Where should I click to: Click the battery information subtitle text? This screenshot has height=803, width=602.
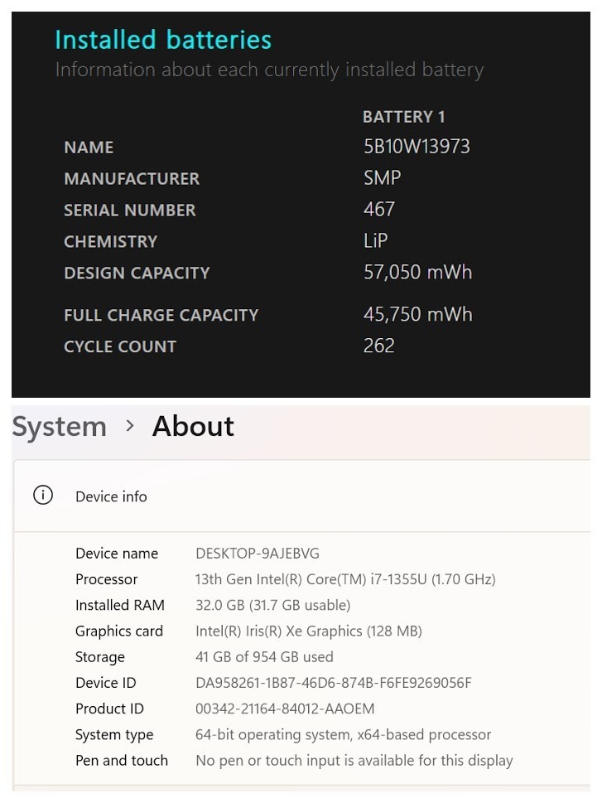point(269,70)
